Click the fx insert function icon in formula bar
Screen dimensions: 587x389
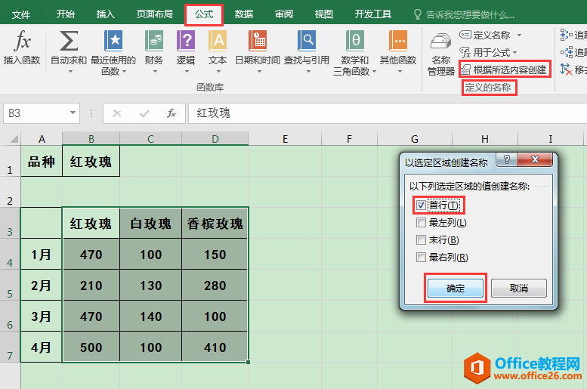[x=171, y=113]
